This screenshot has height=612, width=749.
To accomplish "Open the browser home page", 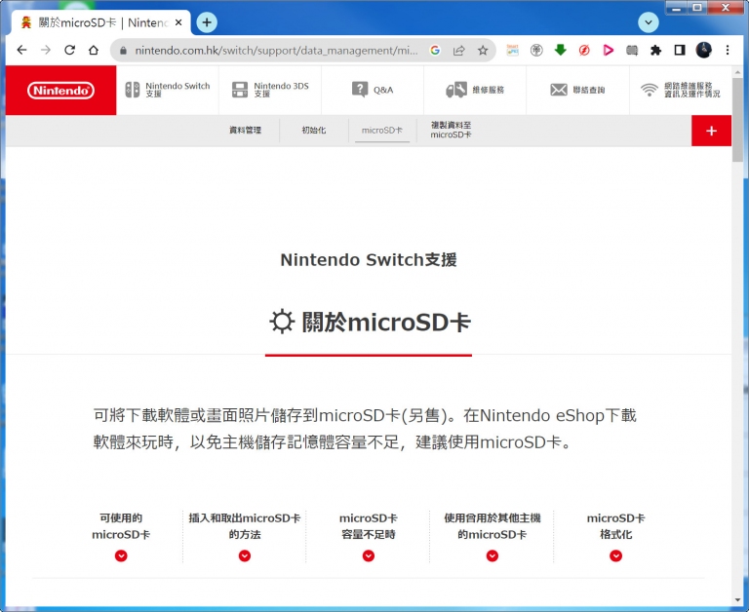I will tap(94, 50).
